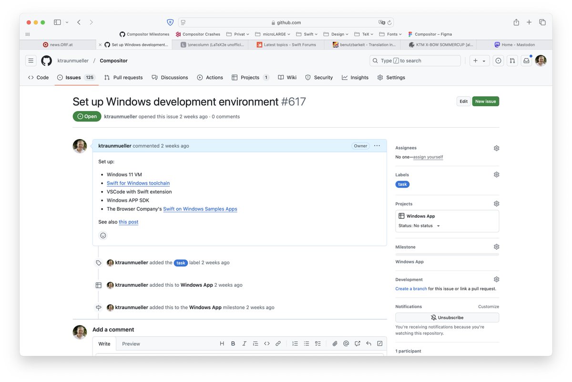Expand the Swift bookmarks folder

(307, 34)
